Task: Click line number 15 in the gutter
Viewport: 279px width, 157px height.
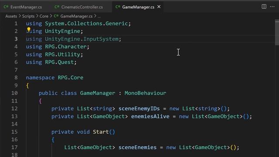Action: coord(14,132)
